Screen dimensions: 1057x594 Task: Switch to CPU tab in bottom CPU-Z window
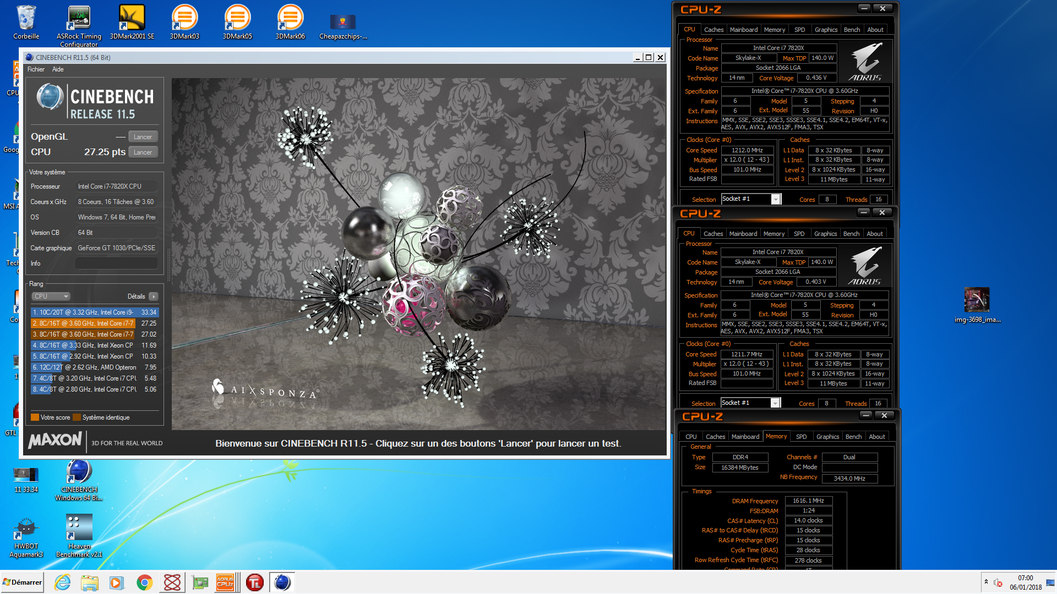691,437
